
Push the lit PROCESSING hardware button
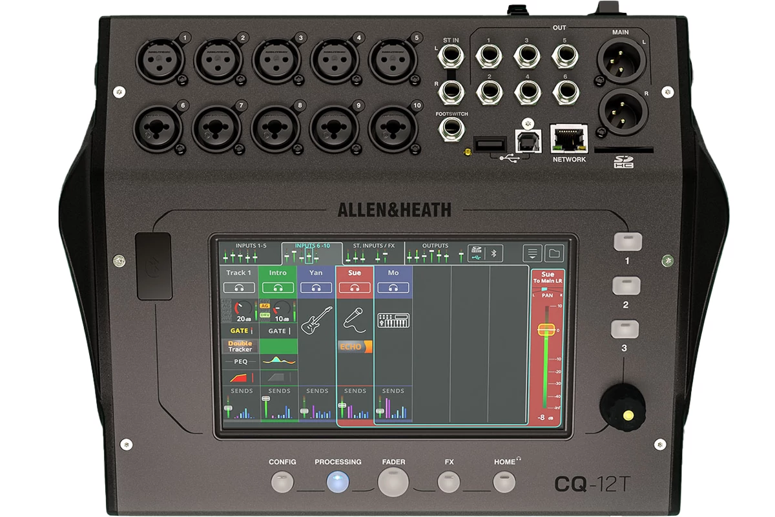(x=338, y=482)
